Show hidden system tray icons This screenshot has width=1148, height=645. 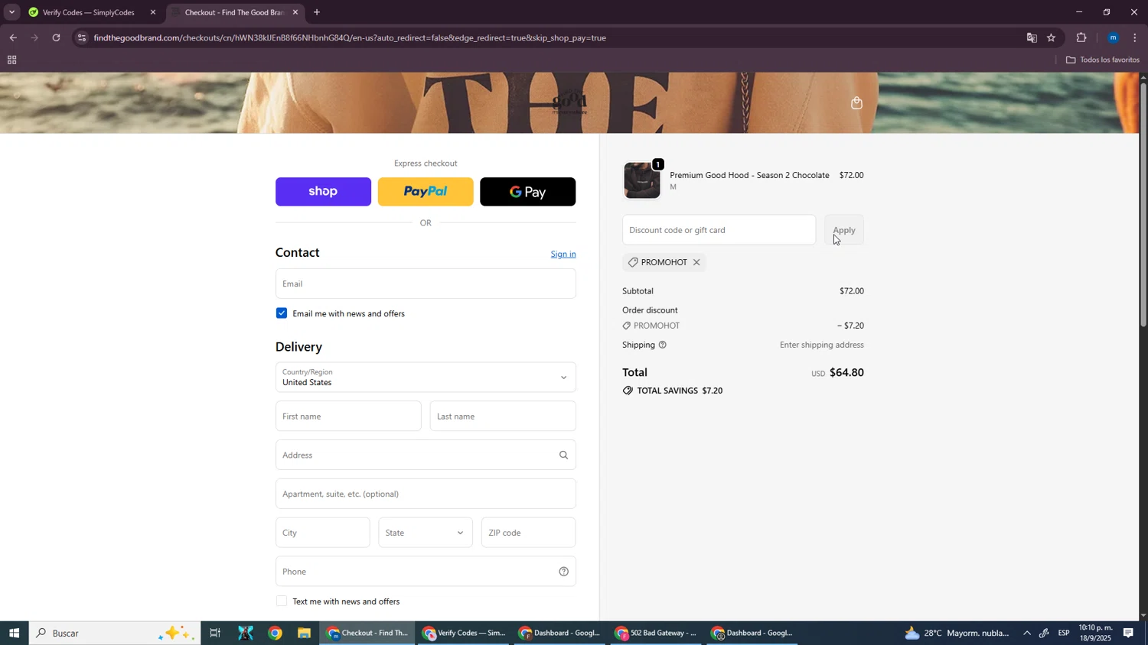(x=1026, y=634)
